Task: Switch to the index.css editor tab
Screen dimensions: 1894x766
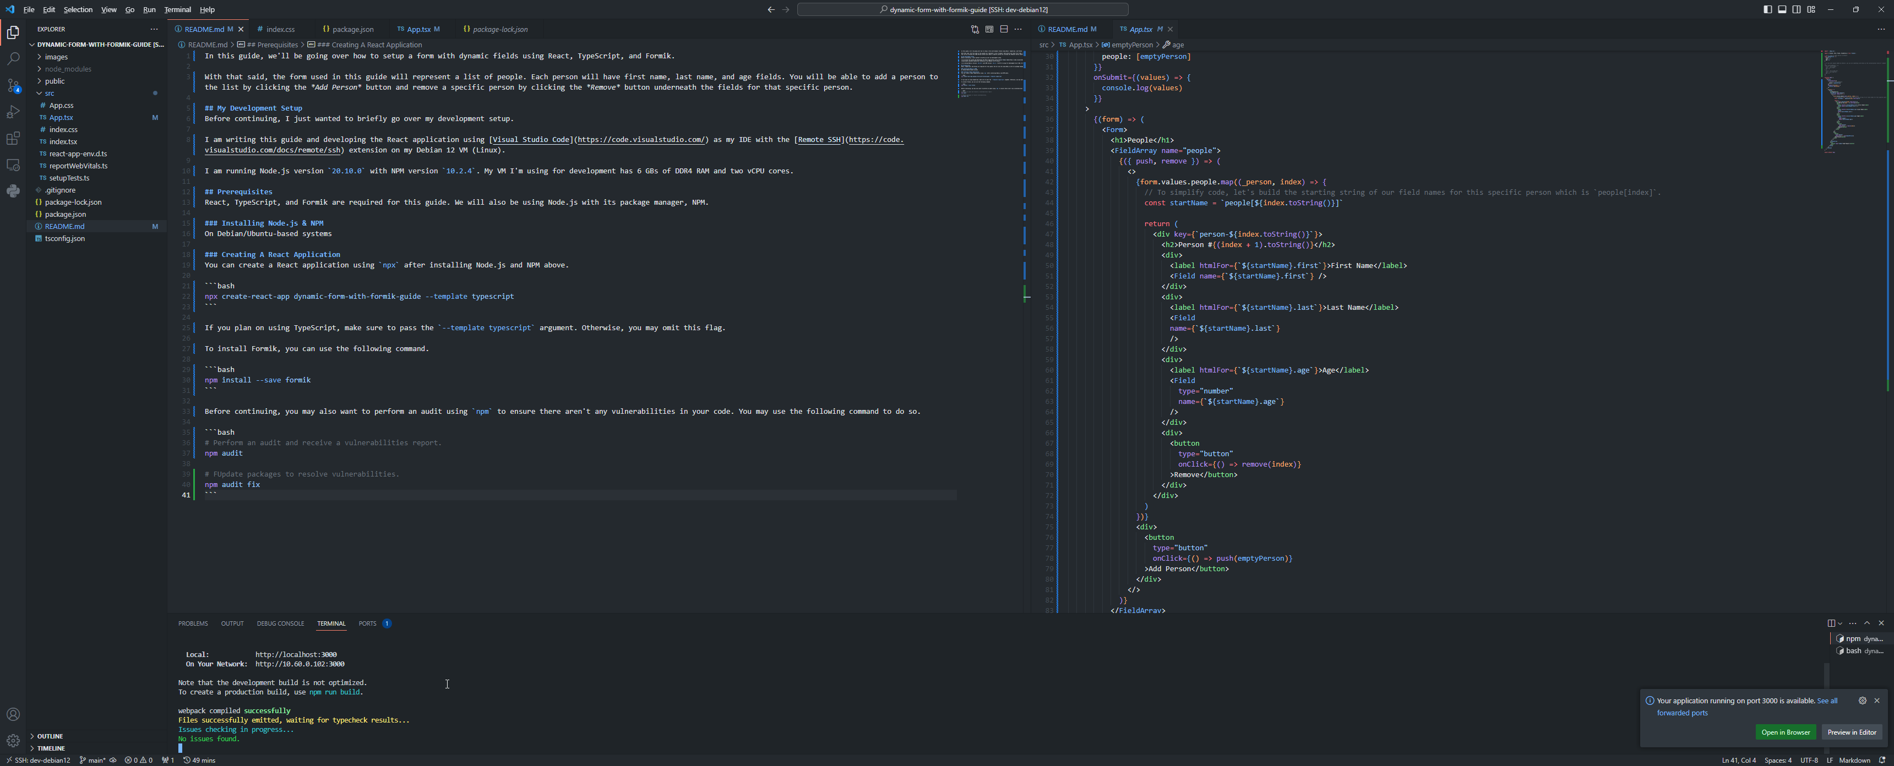Action: pyautogui.click(x=280, y=29)
